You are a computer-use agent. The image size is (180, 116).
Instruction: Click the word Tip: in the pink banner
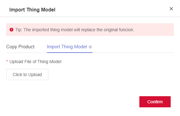19,30
